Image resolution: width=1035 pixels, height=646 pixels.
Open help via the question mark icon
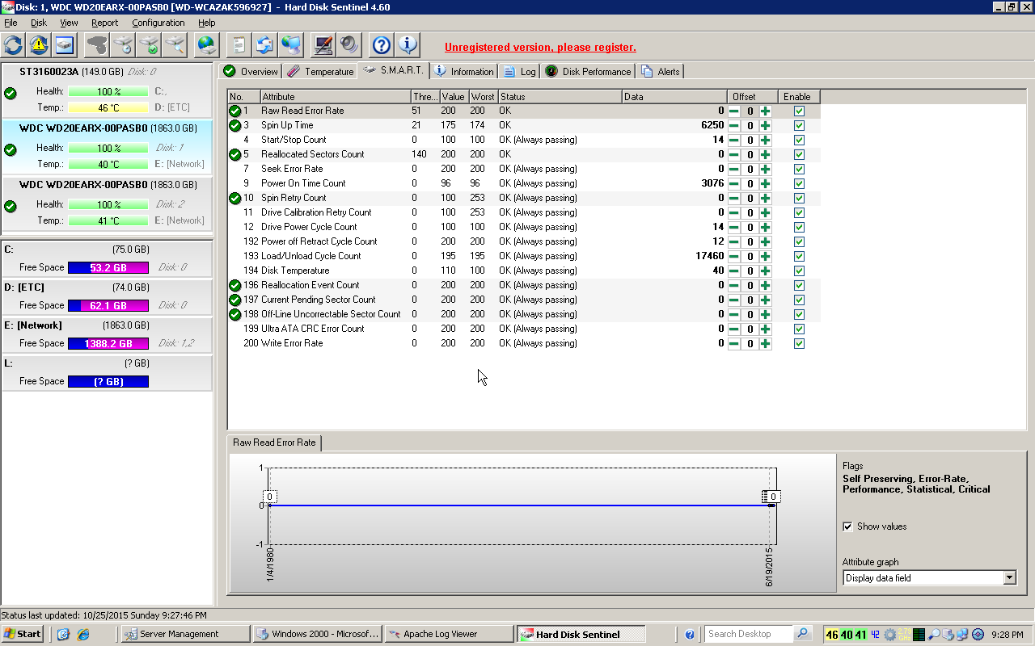tap(382, 44)
